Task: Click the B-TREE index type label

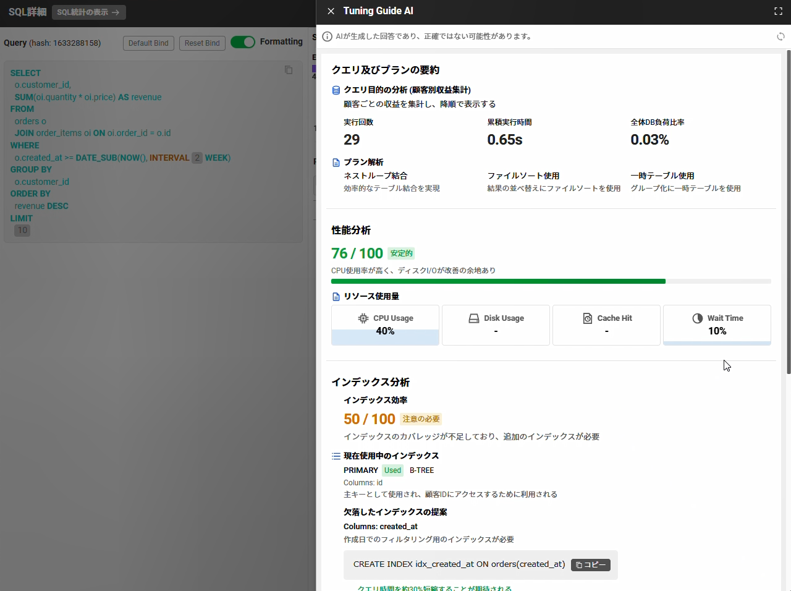Action: 422,470
